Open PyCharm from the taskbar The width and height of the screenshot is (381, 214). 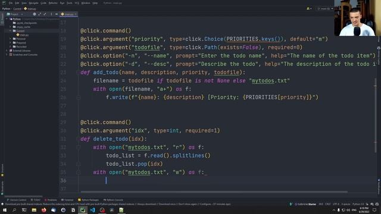click(x=83, y=210)
